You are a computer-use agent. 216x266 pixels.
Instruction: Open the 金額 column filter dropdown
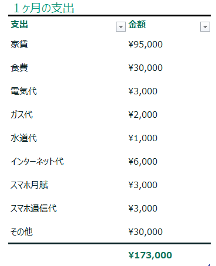point(205,27)
